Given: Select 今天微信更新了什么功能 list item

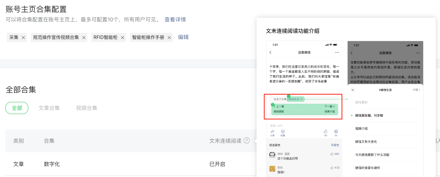Looking at the screenshot, I should pyautogui.click(x=372, y=154).
